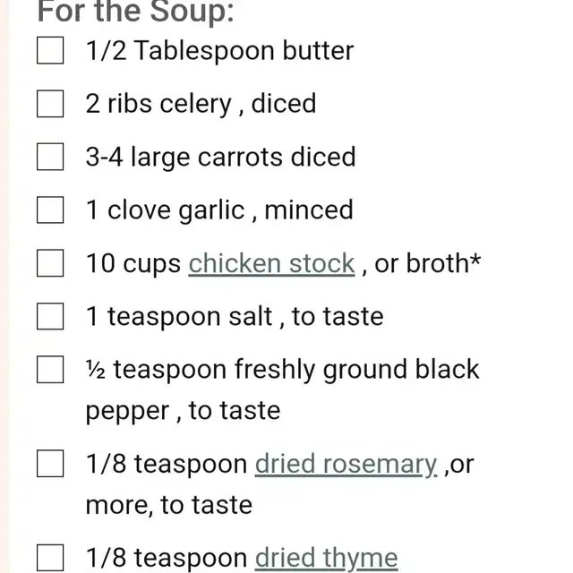Tick the freshly ground black pepper checkbox
This screenshot has width=573, height=573.
pos(50,370)
